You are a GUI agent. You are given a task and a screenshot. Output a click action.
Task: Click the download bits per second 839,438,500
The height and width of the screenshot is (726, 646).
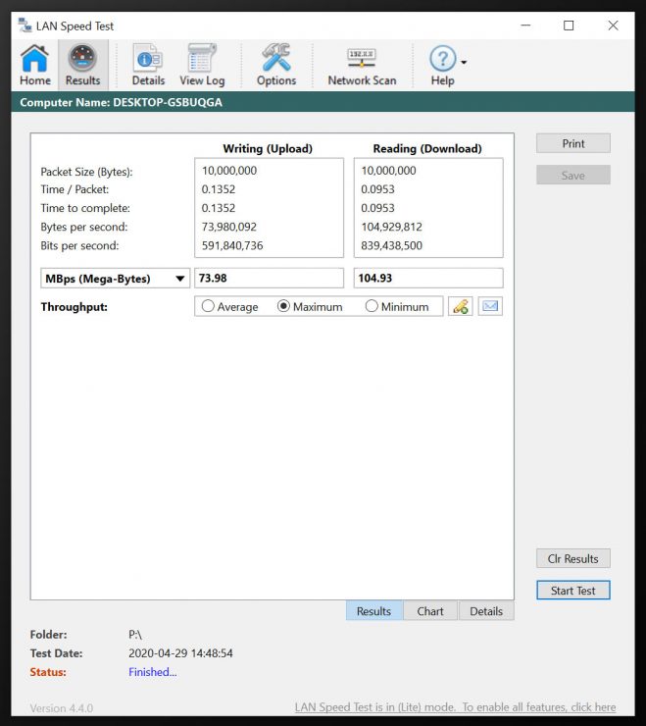click(391, 245)
